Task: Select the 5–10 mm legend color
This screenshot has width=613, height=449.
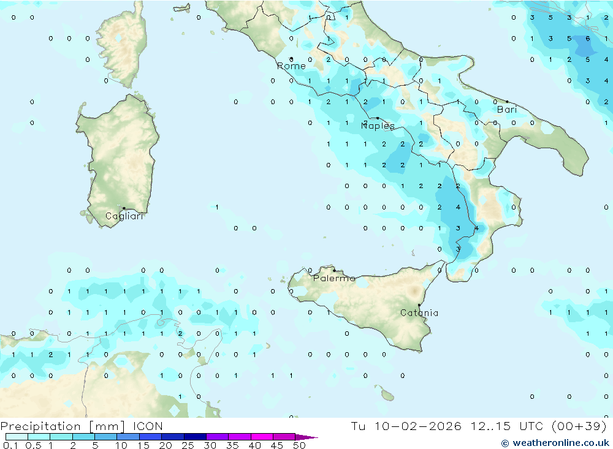Action: click(x=106, y=437)
